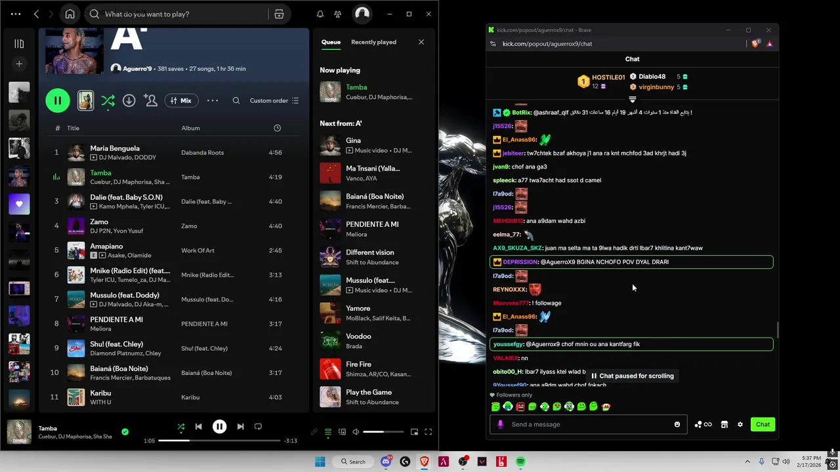840x472 pixels.
Task: Open Aguerro'9 playlist owner link
Action: click(136, 68)
